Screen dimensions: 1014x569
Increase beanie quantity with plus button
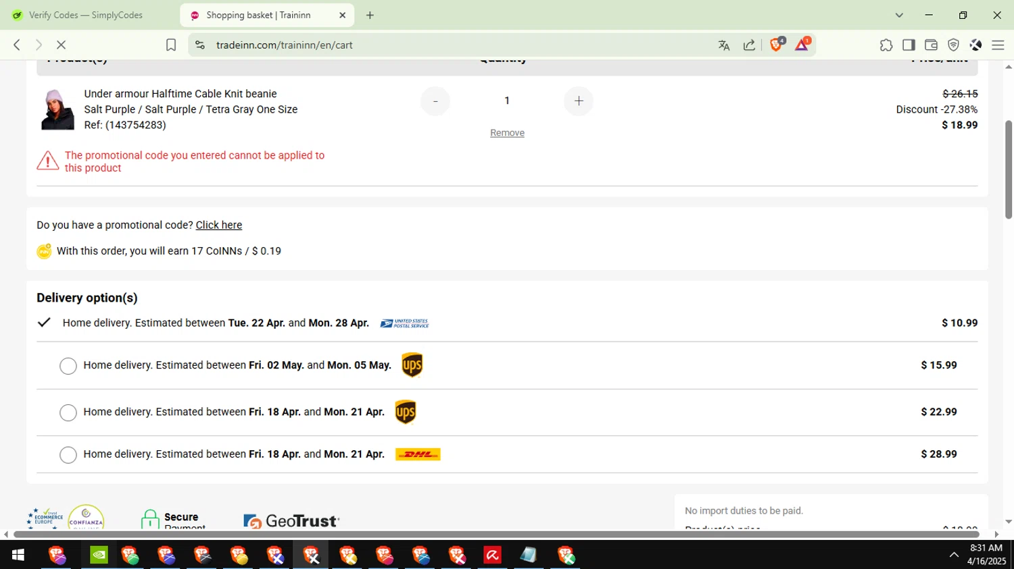pyautogui.click(x=579, y=101)
